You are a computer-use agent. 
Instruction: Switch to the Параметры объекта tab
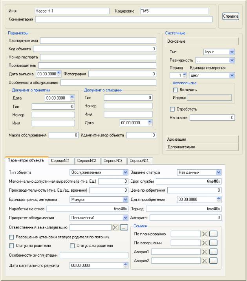[27, 160]
